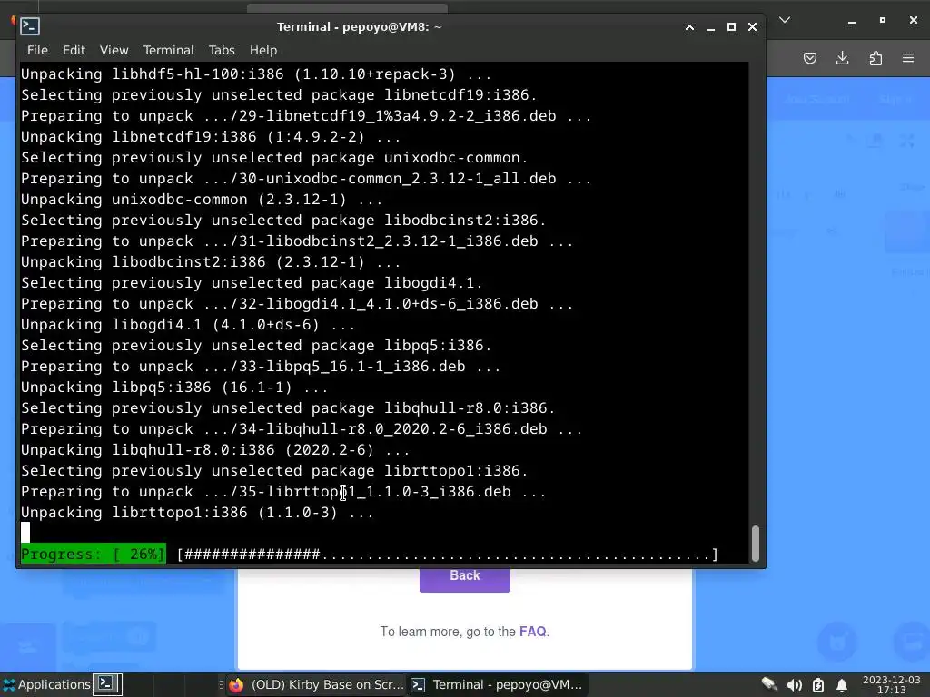
Task: Click the apt Progress 26% indicator
Action: coord(94,555)
